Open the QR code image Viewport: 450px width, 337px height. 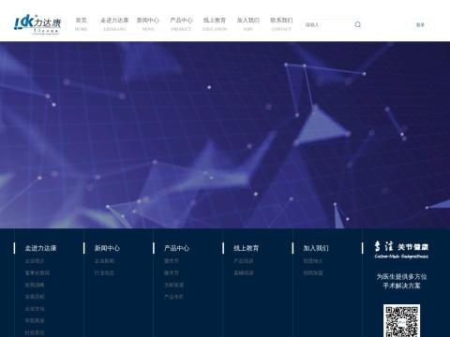pyautogui.click(x=401, y=321)
